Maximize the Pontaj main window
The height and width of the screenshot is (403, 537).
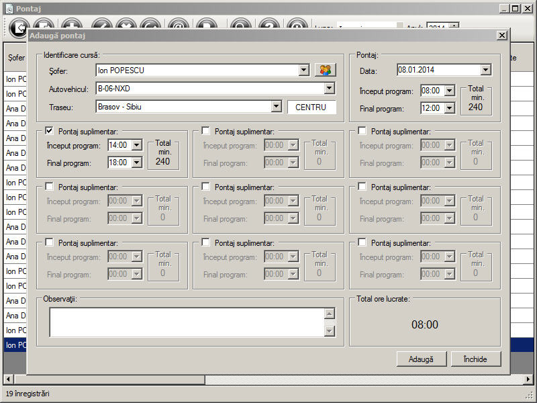pyautogui.click(x=516, y=9)
